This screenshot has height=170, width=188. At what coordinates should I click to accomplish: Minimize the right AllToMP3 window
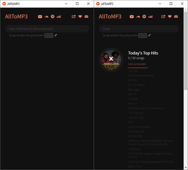(x=160, y=4)
